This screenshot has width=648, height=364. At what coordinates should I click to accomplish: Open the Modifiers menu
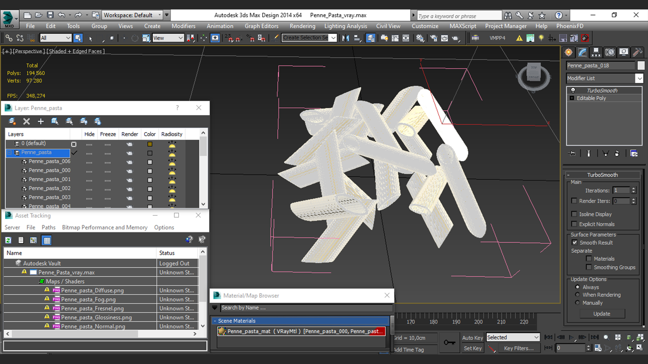point(183,26)
